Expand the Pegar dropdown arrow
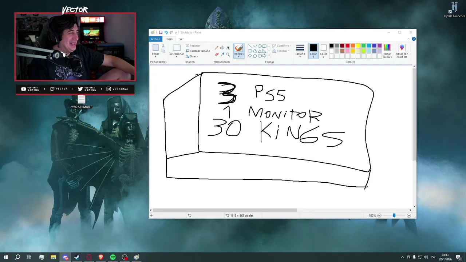The image size is (466, 262). tap(155, 57)
